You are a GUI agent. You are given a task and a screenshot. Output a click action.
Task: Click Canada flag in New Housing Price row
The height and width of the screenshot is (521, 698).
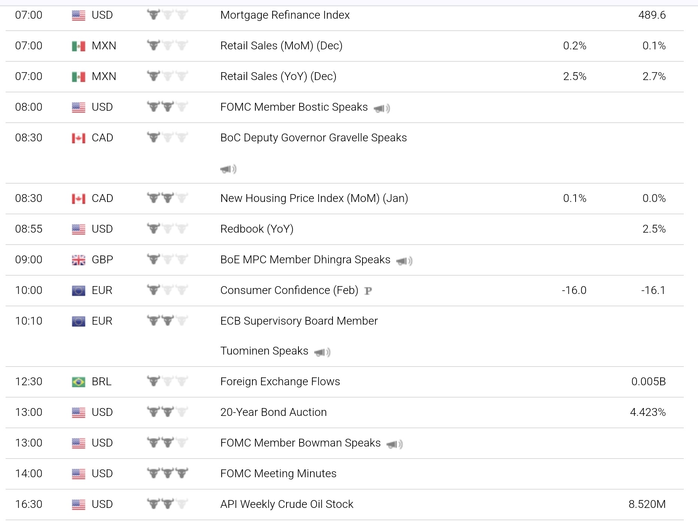click(x=78, y=199)
